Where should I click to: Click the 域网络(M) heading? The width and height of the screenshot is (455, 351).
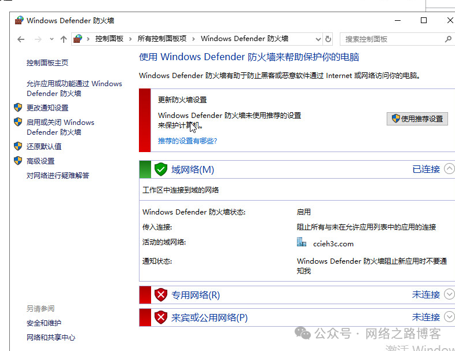(x=193, y=169)
